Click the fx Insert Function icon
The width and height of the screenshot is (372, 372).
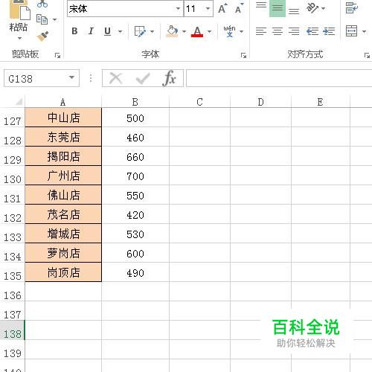(x=169, y=78)
